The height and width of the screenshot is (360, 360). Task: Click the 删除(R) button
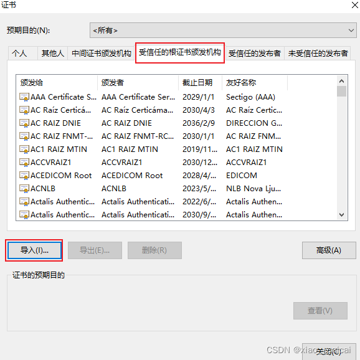(x=154, y=250)
